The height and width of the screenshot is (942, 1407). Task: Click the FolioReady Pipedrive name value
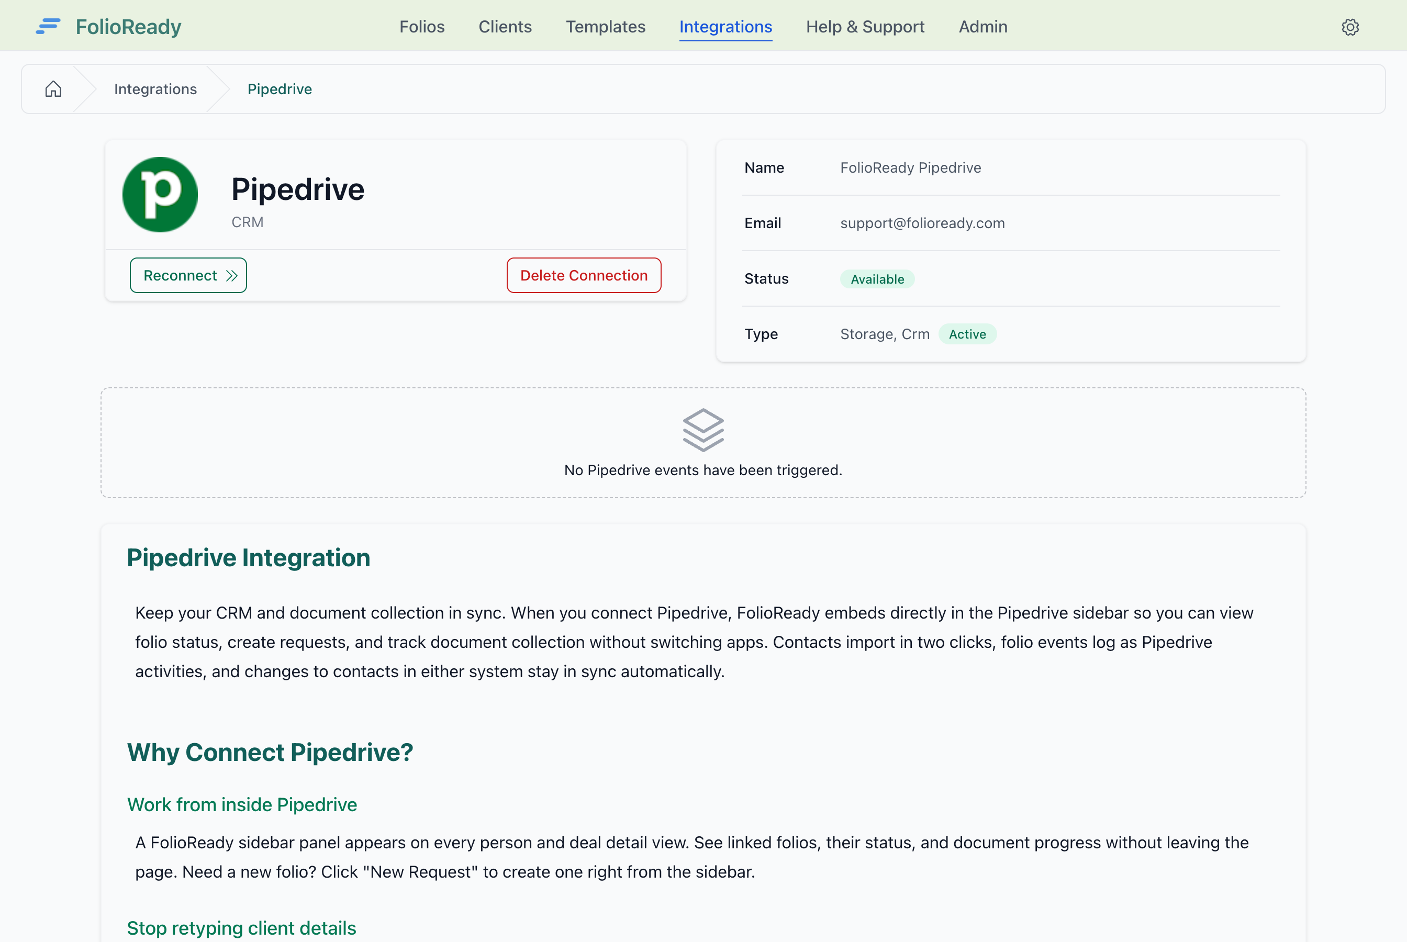click(x=910, y=167)
